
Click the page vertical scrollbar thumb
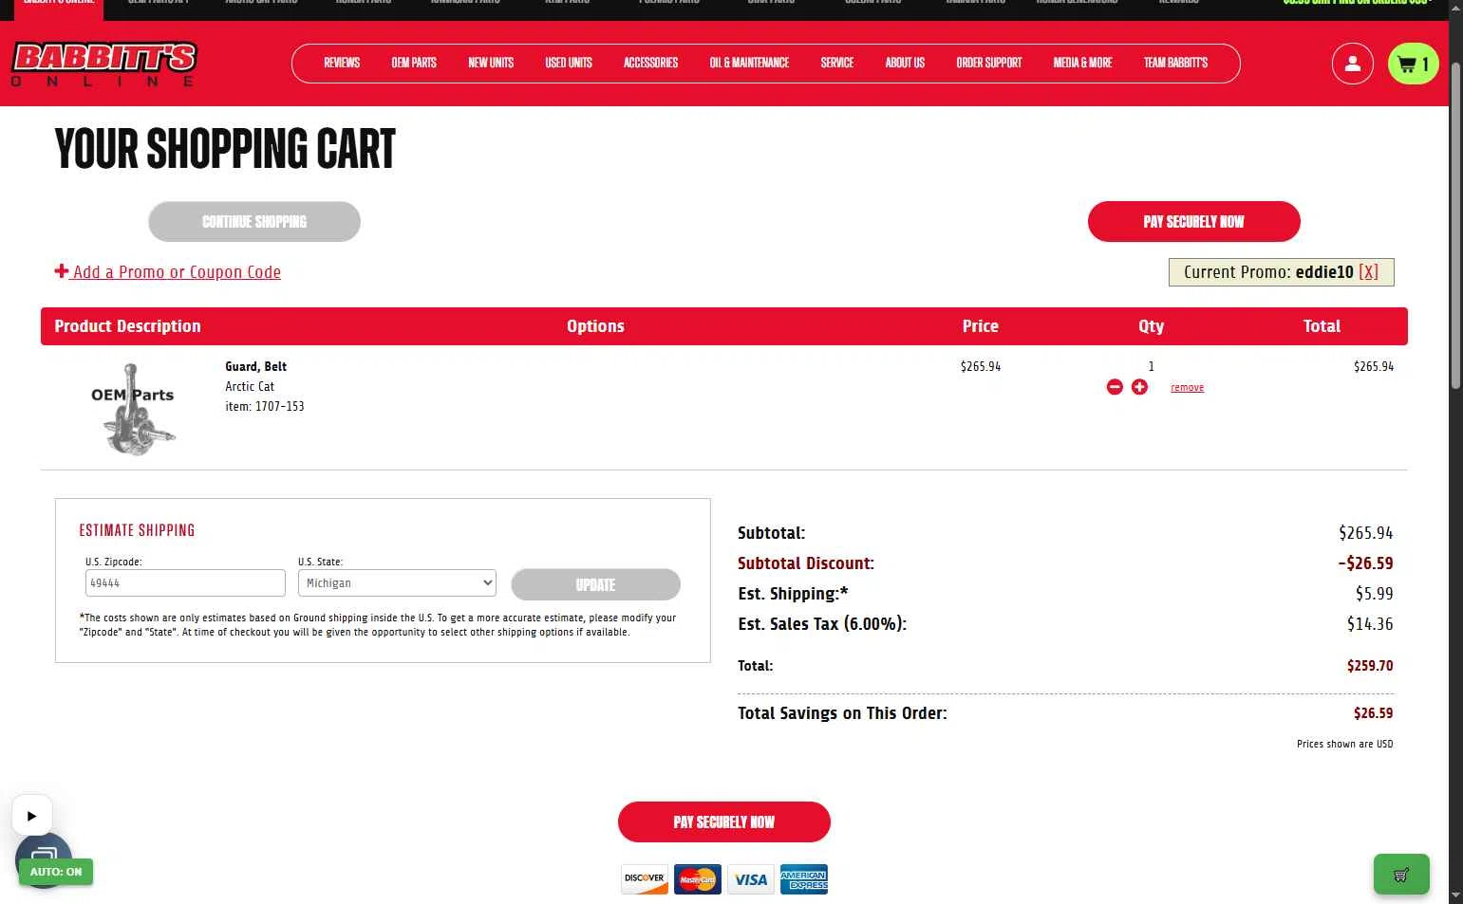click(x=1455, y=228)
